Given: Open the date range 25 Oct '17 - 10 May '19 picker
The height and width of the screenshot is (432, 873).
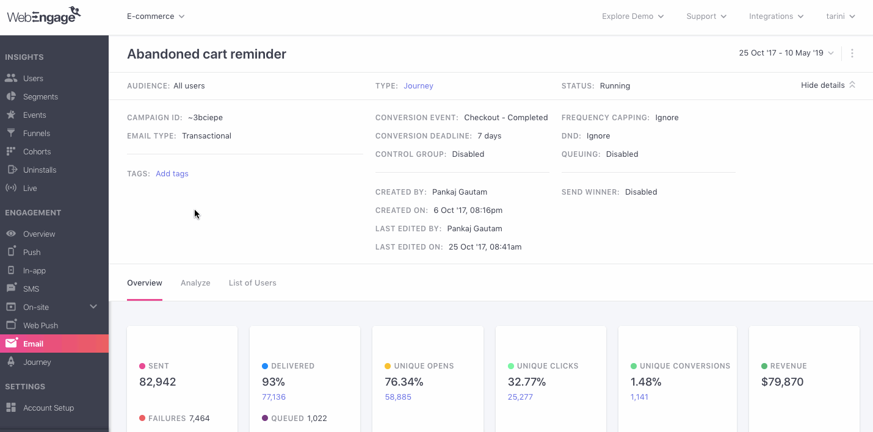Looking at the screenshot, I should 786,53.
